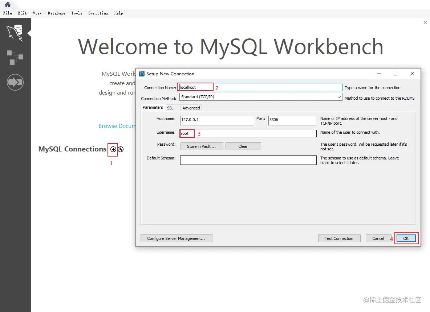Click the Setup New Connection title icon
Viewport: 430px width, 312px height.
click(142, 74)
